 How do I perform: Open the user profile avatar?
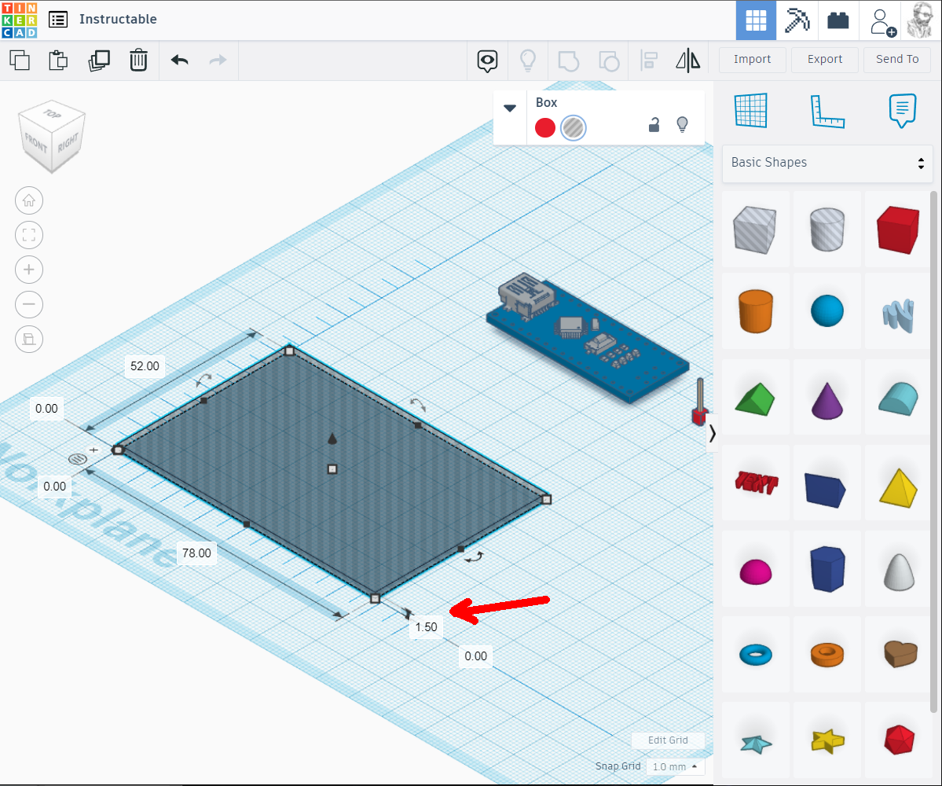click(x=921, y=20)
